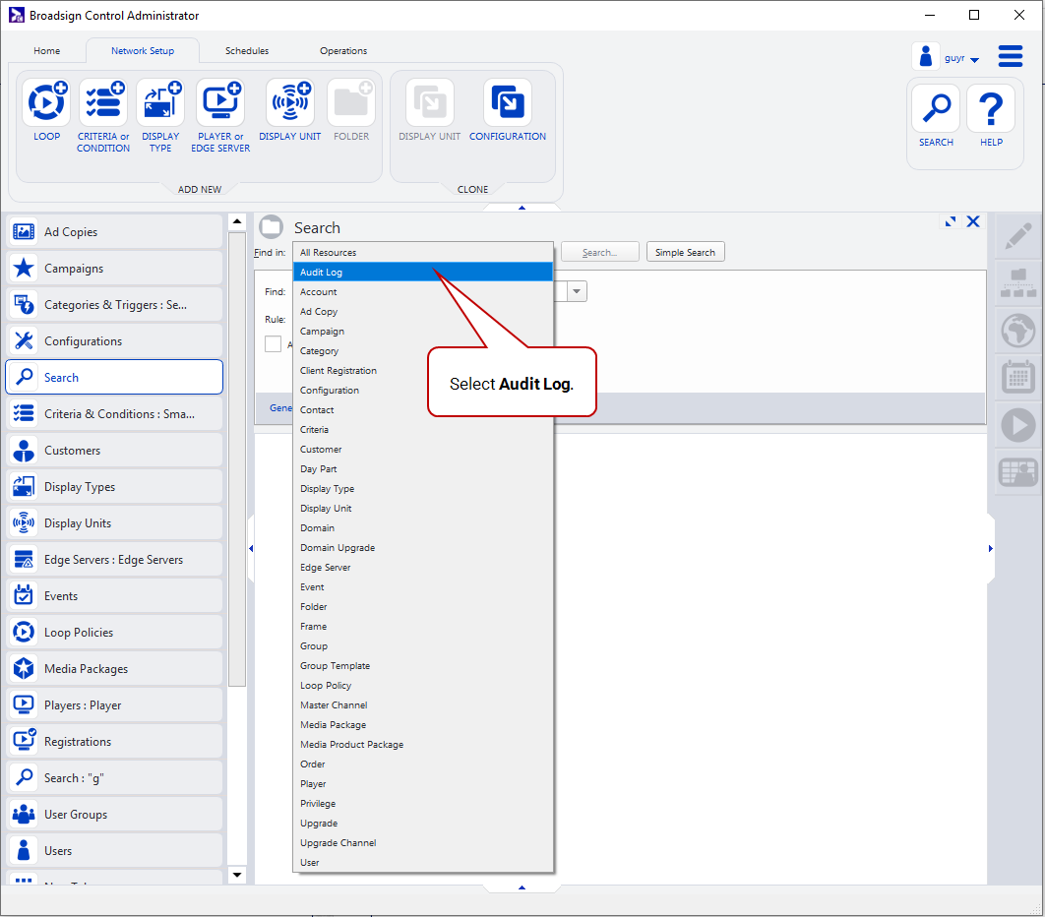1045x917 pixels.
Task: Click the Loop icon in Add New
Action: [46, 103]
